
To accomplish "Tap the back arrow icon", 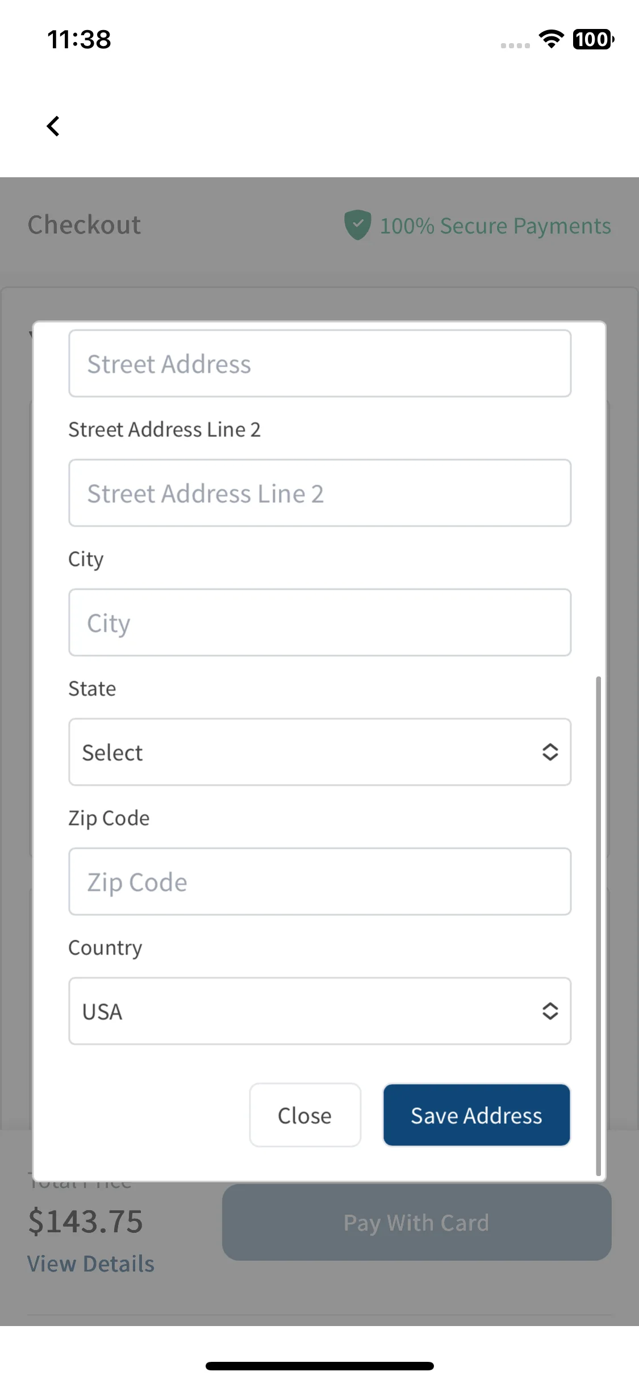I will coord(53,126).
